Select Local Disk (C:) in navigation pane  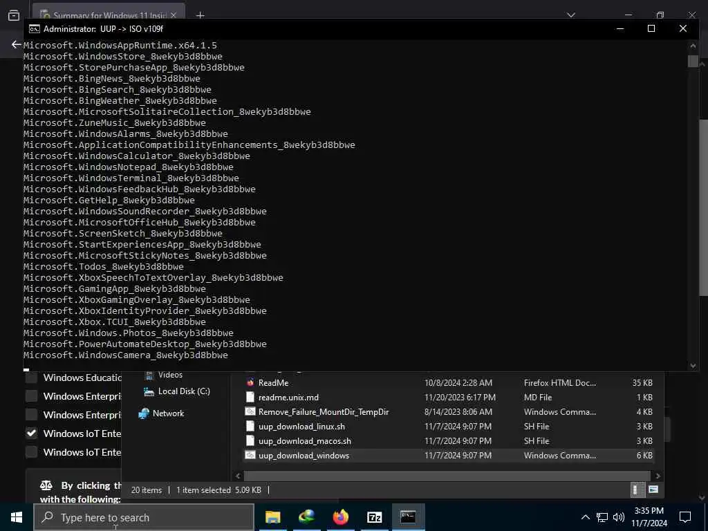[184, 391]
